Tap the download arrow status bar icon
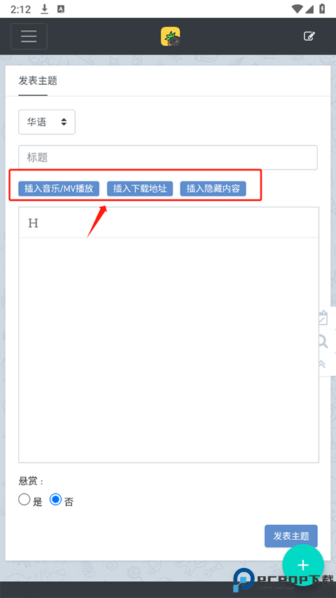The width and height of the screenshot is (336, 598). (x=45, y=9)
